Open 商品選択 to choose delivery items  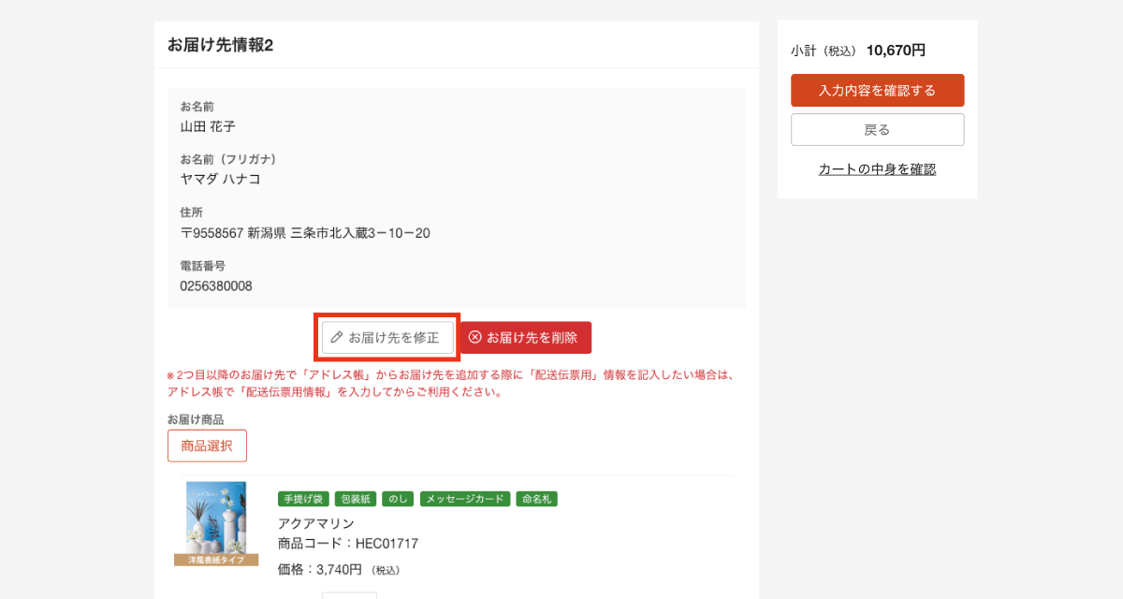[x=207, y=446]
